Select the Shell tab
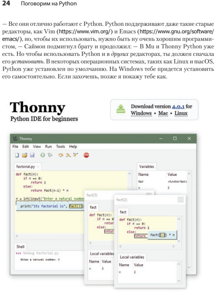This screenshot has height=292, width=216. [20, 247]
